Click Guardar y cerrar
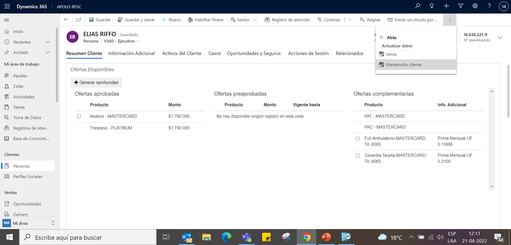The image size is (511, 245). pyautogui.click(x=136, y=20)
